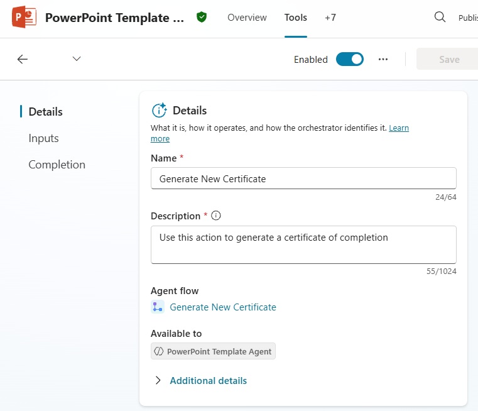Open the dropdown chevron beside back arrow
478x411 pixels.
[77, 59]
